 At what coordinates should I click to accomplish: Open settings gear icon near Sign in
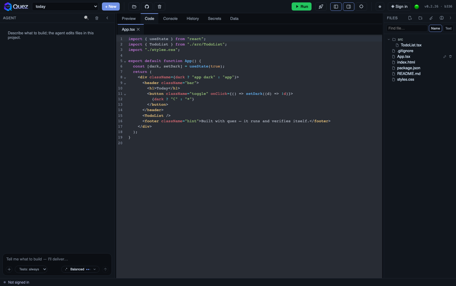point(380,7)
